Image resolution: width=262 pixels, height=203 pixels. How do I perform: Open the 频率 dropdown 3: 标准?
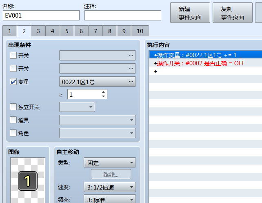[x=110, y=199]
